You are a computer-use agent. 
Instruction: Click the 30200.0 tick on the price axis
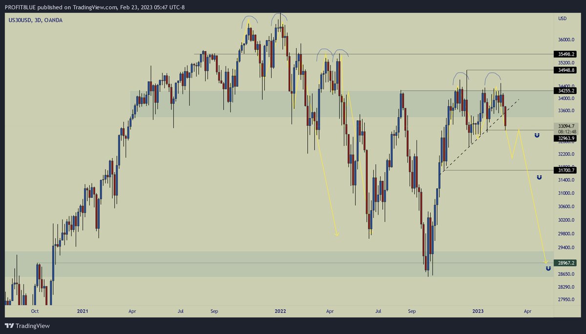[566, 220]
